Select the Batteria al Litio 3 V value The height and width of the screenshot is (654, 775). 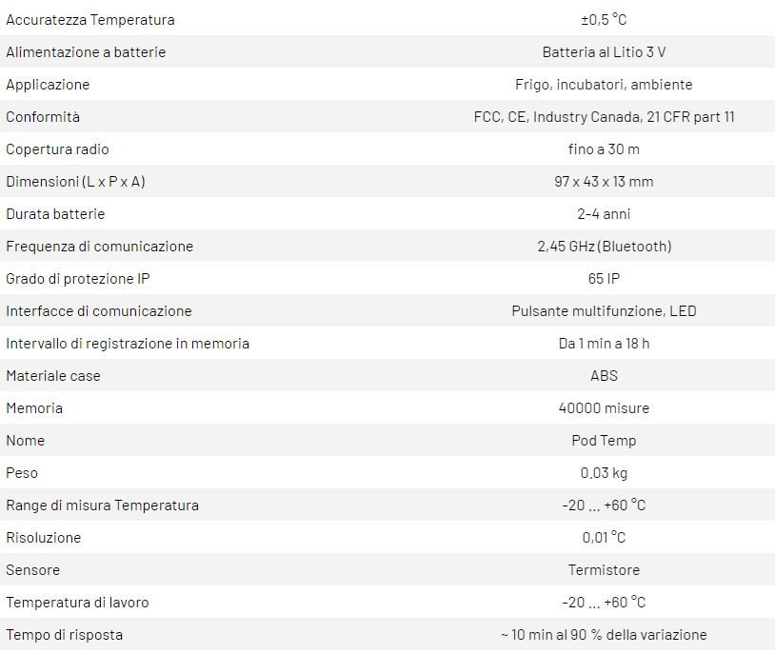point(604,52)
